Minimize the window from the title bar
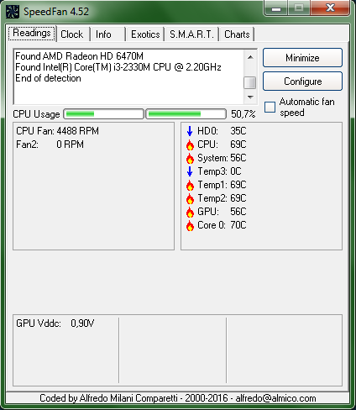The image size is (356, 410). pyautogui.click(x=276, y=8)
